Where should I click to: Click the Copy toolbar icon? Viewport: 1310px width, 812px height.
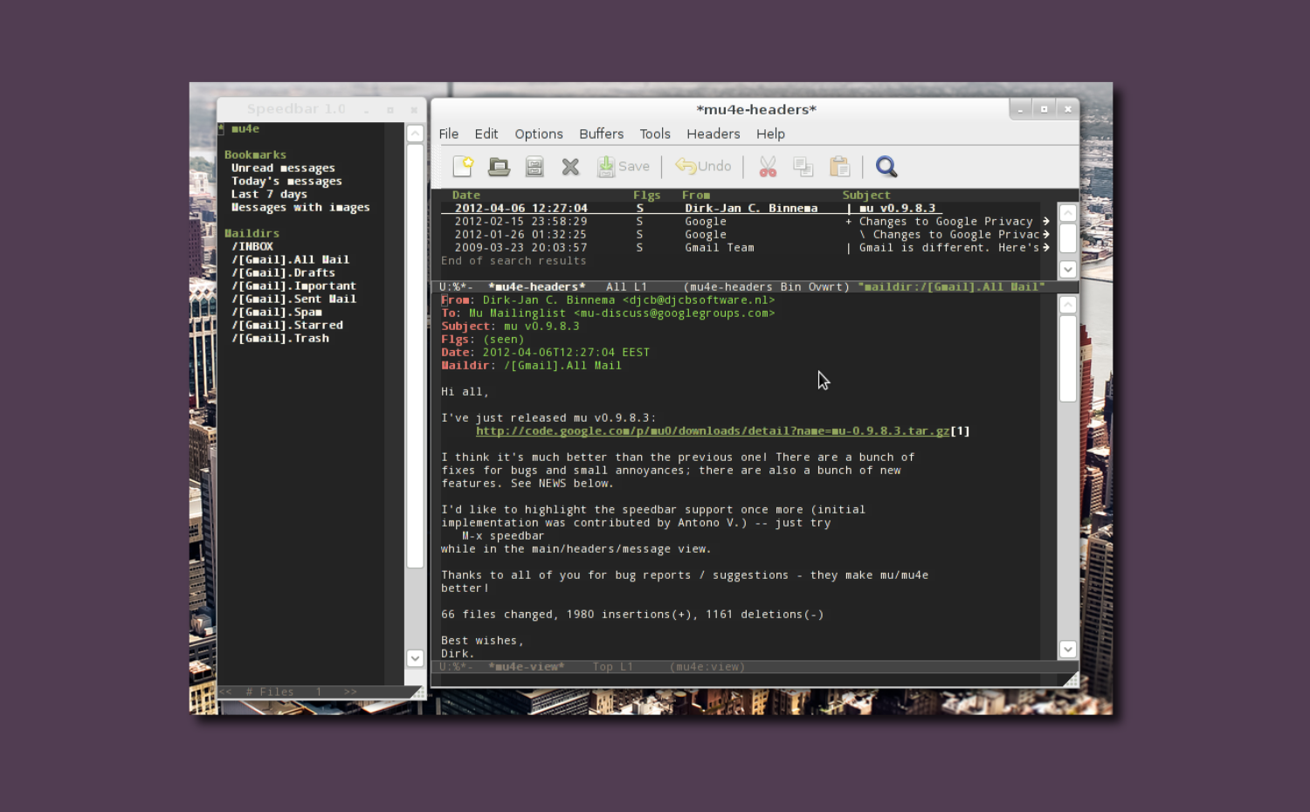point(803,166)
